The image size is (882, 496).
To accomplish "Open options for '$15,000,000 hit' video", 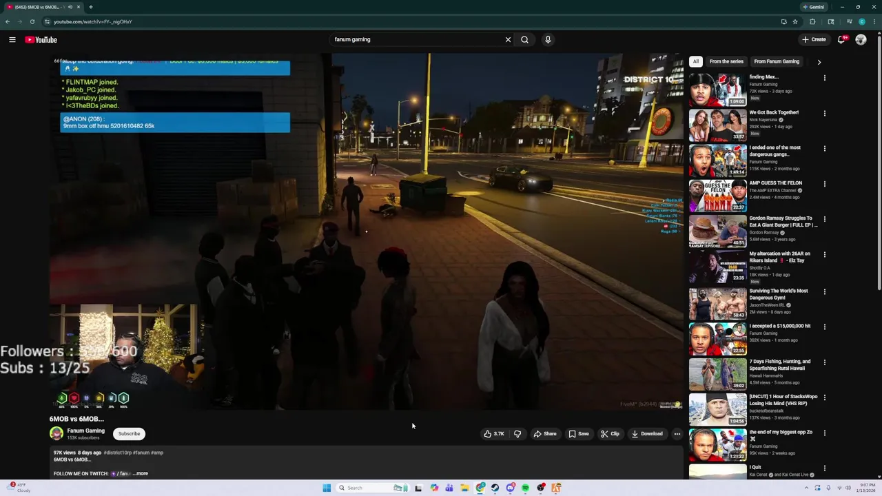I will [824, 327].
